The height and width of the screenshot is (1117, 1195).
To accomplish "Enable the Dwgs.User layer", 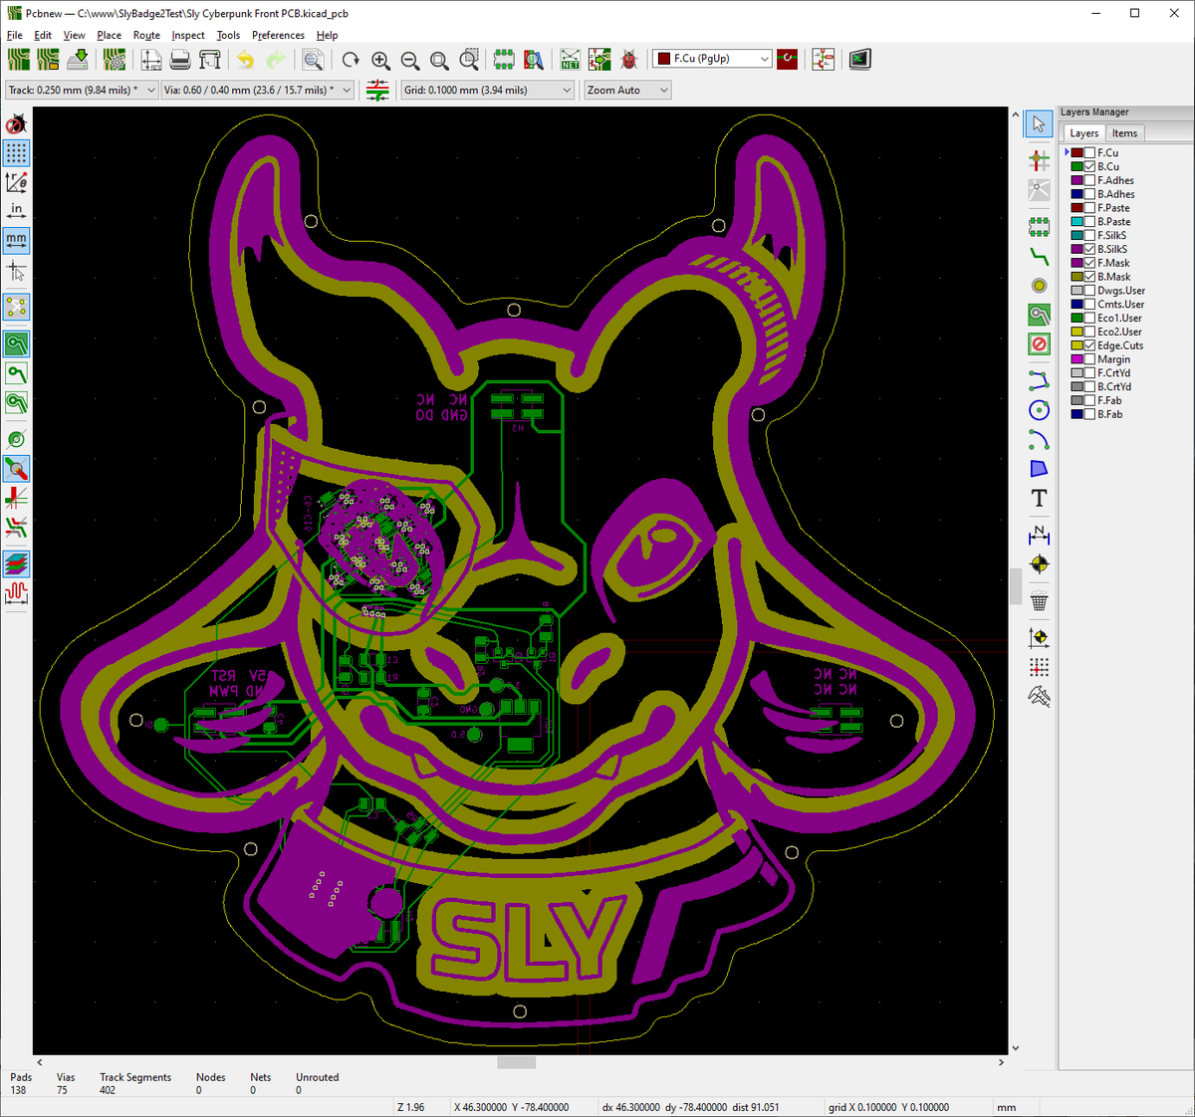I will (1088, 290).
